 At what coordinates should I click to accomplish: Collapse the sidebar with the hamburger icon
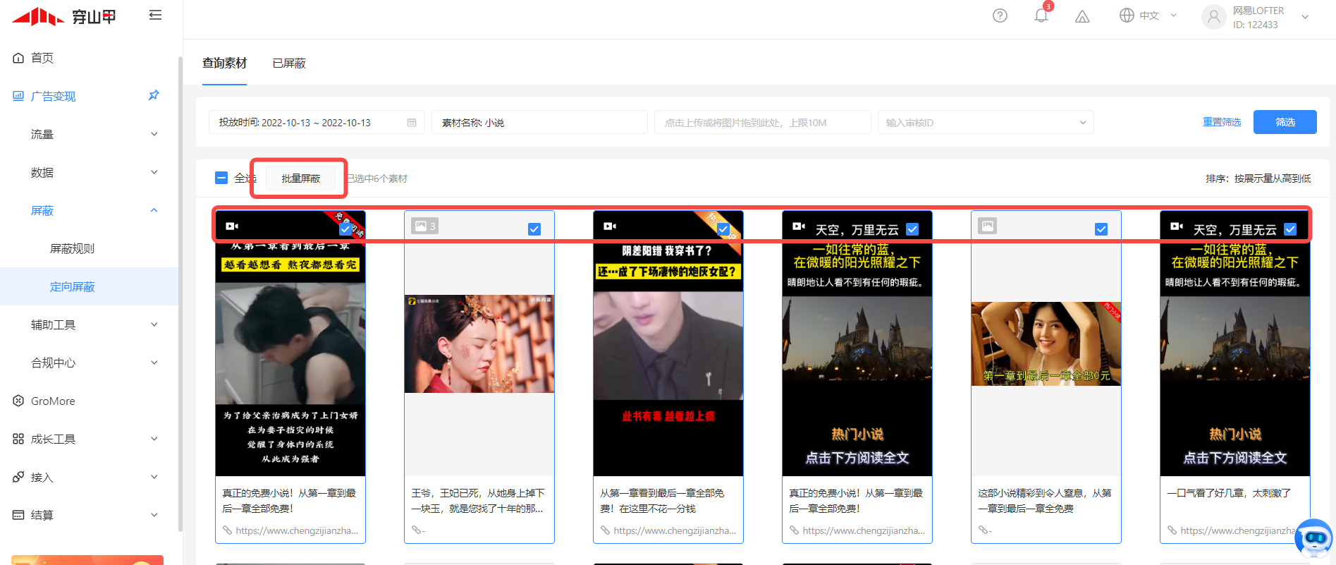coord(156,15)
